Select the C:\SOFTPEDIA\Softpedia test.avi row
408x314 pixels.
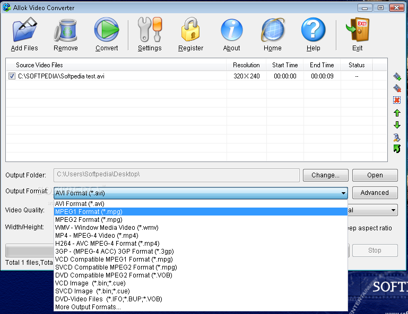[x=196, y=76]
